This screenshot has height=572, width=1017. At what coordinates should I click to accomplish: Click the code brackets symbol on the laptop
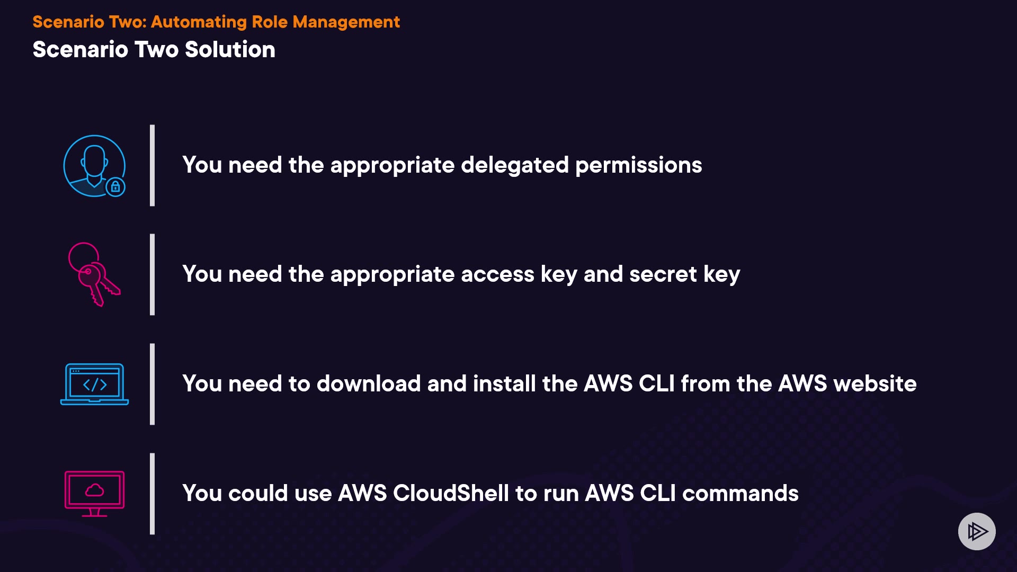95,385
